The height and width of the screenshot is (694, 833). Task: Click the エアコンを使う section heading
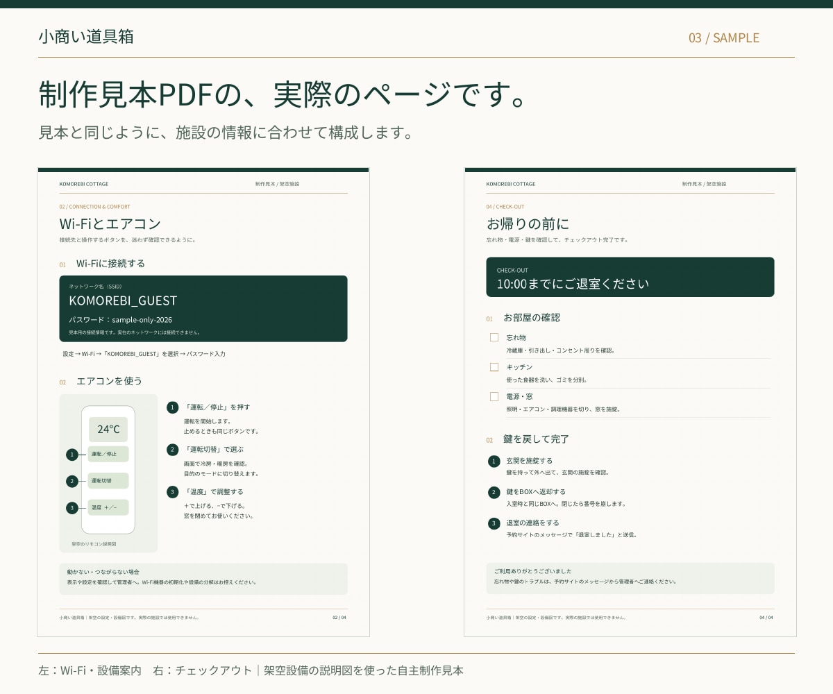click(x=109, y=381)
